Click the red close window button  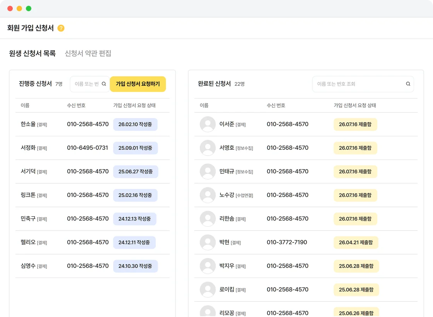[x=10, y=8]
